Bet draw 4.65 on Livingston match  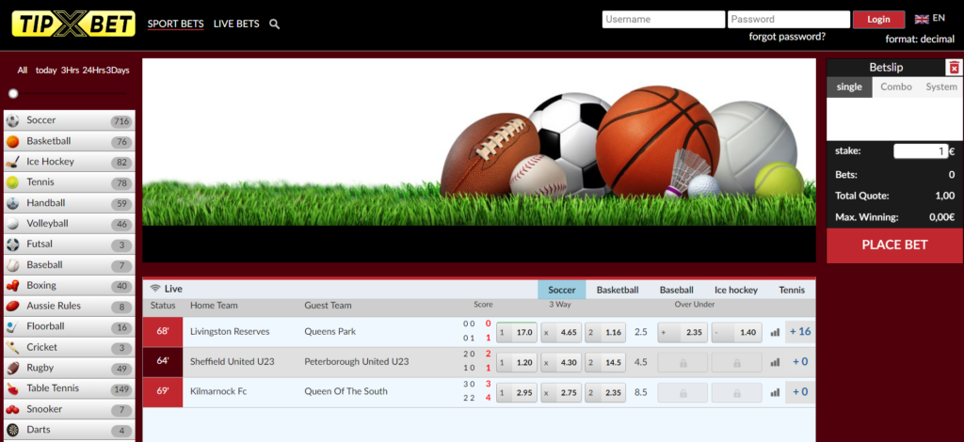561,332
